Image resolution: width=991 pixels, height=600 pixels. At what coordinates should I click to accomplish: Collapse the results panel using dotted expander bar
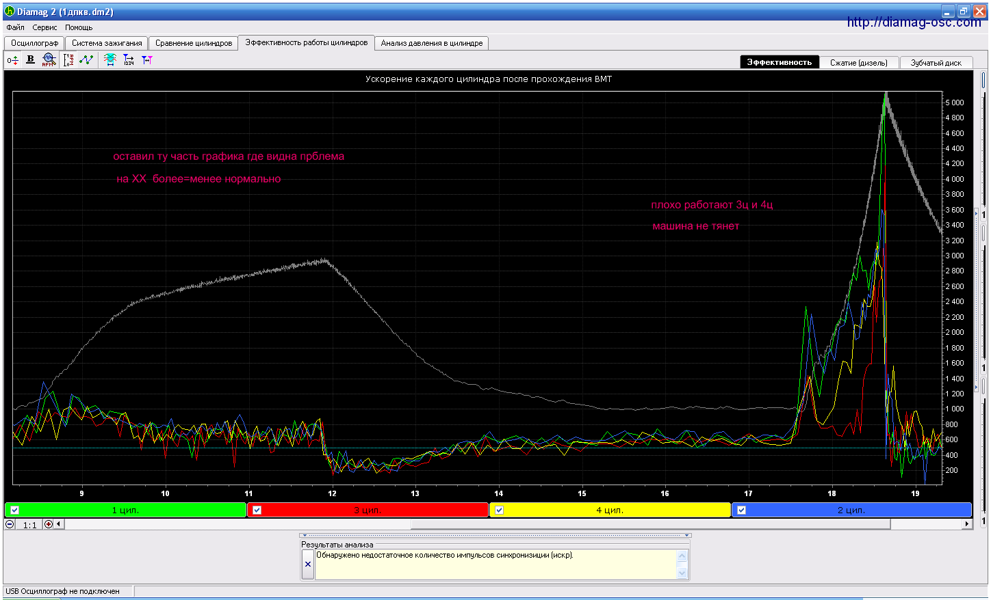point(495,535)
